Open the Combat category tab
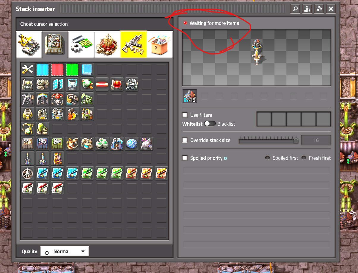The image size is (358, 273). 134,44
